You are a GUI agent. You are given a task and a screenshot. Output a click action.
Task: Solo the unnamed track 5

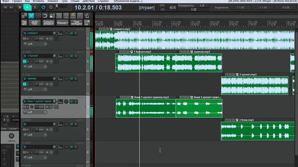click(75, 124)
